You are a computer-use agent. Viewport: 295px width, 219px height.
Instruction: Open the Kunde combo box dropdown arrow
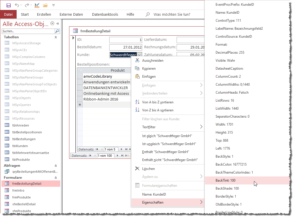coord(139,55)
